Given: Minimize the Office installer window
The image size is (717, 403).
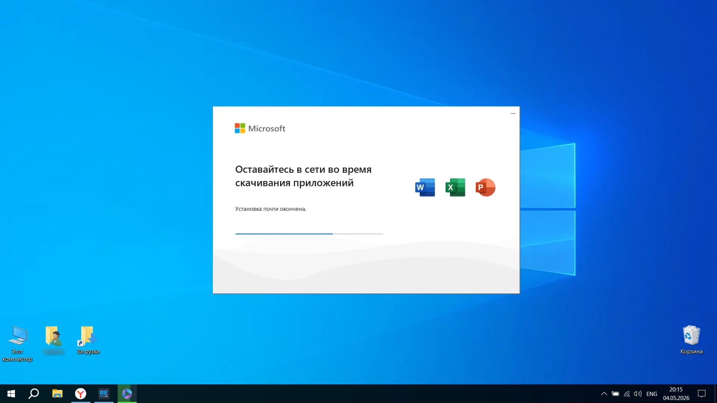Looking at the screenshot, I should pyautogui.click(x=513, y=113).
